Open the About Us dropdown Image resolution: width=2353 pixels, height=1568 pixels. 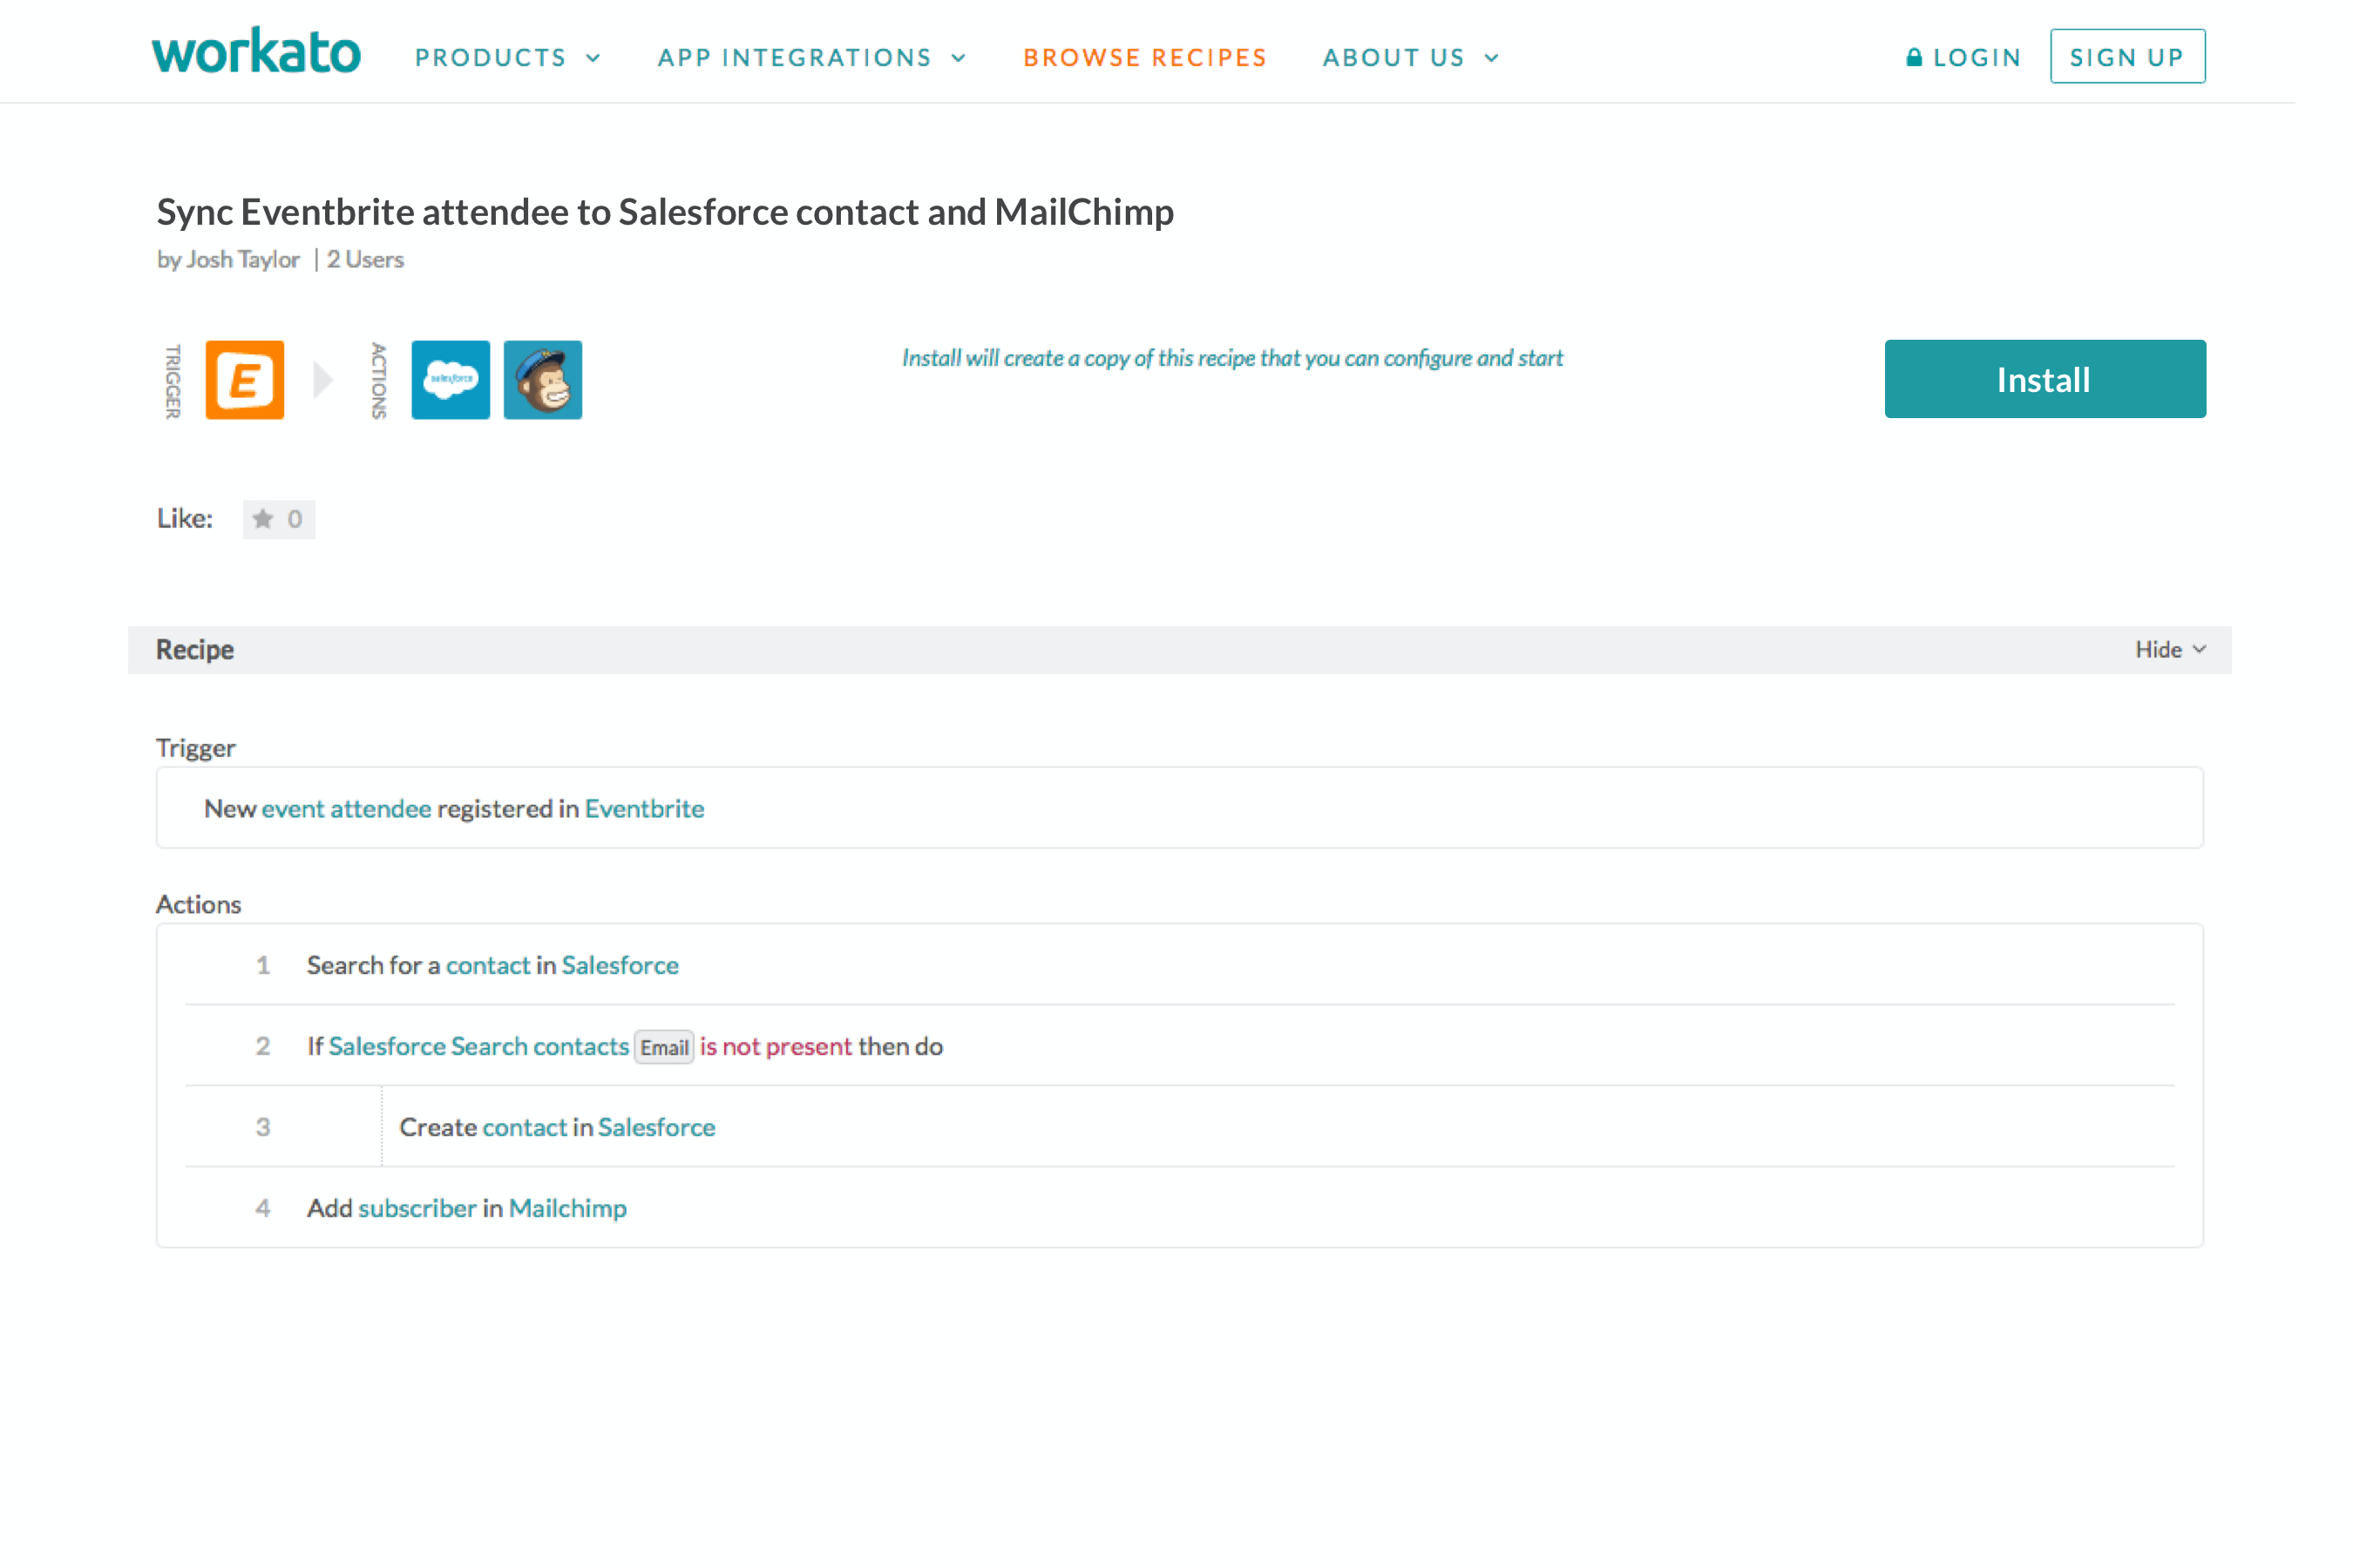tap(1411, 58)
